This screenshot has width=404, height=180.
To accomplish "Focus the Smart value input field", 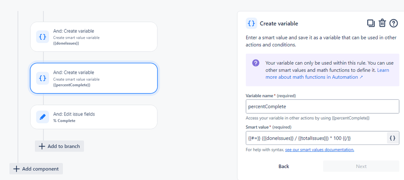I will point(316,138).
